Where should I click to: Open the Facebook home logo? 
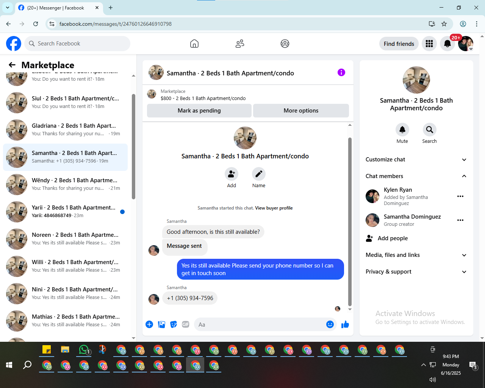click(14, 44)
